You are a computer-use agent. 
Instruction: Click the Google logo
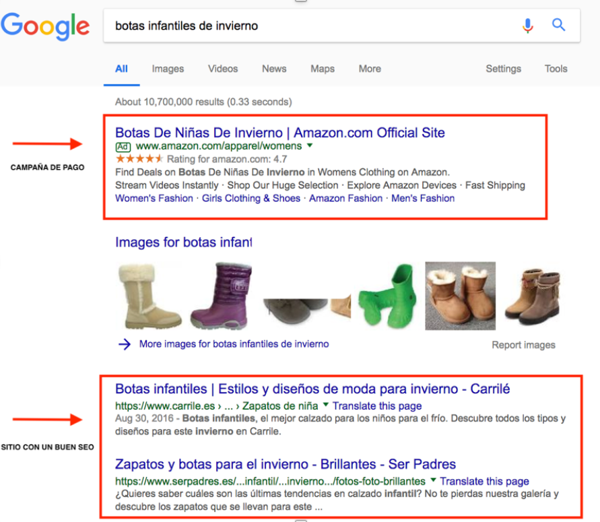click(x=45, y=26)
